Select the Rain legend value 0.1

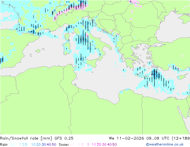coord(13,145)
